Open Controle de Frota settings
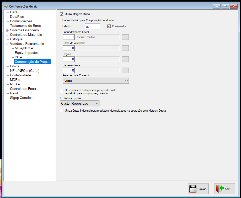The image size is (241, 198). click(x=23, y=89)
